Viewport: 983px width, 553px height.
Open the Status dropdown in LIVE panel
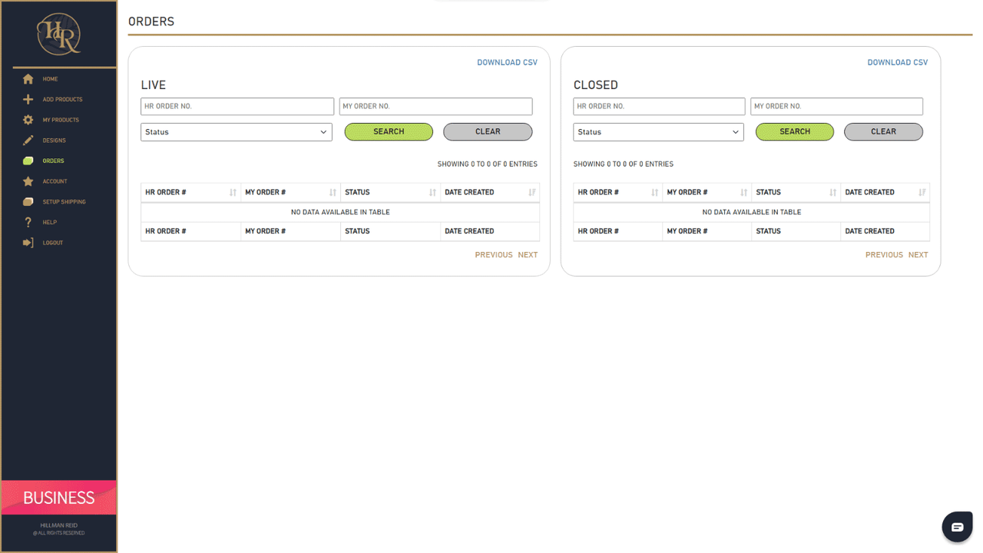click(236, 131)
